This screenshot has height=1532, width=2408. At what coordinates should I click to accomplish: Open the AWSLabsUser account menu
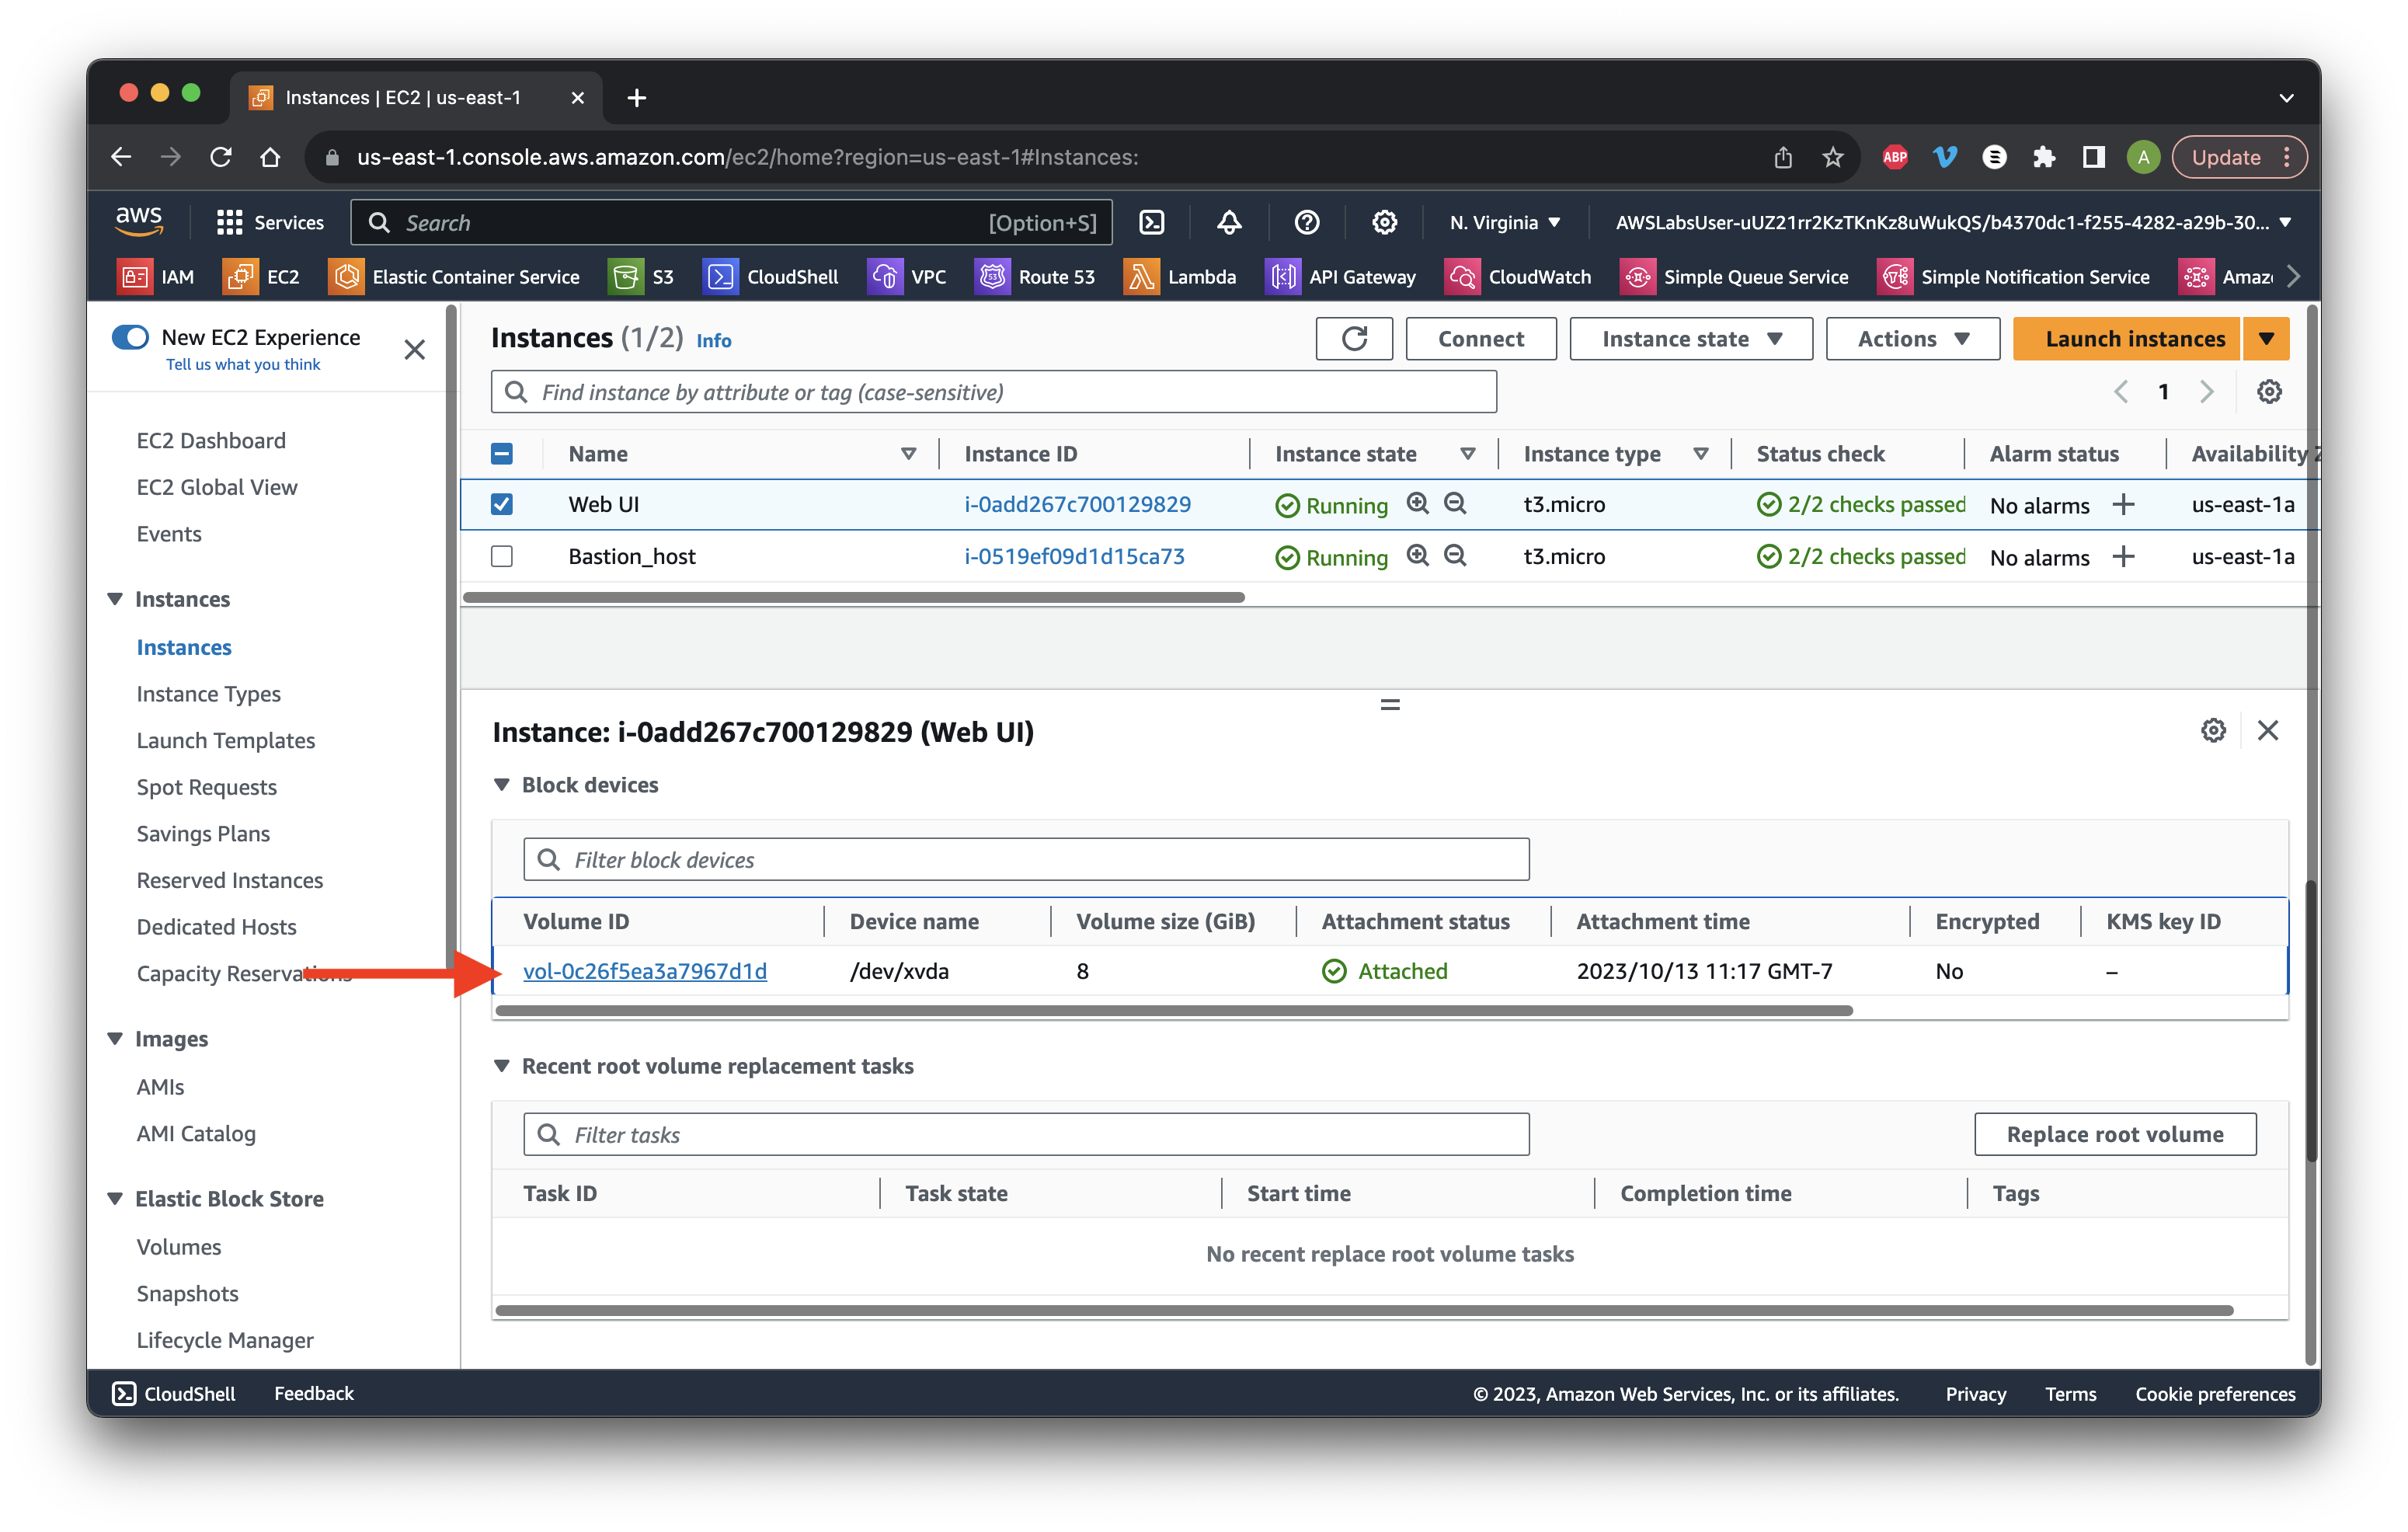[x=1952, y=222]
